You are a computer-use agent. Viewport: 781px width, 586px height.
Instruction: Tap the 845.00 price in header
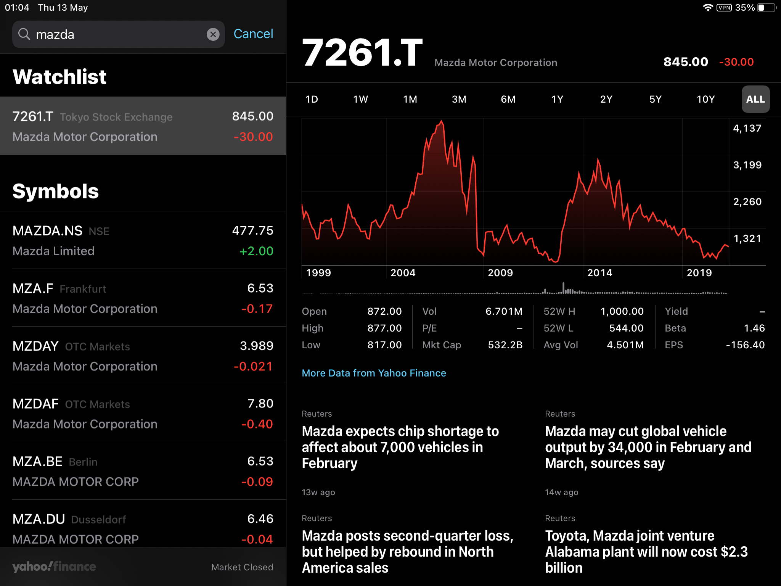coord(685,62)
